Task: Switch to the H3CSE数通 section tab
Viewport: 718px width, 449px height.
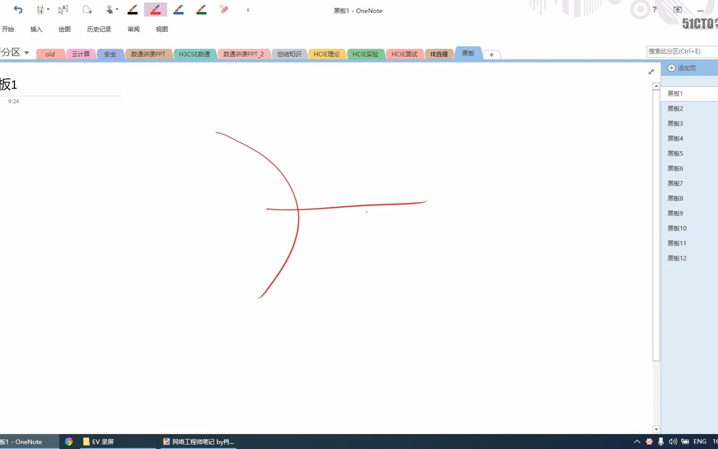Action: click(x=194, y=54)
